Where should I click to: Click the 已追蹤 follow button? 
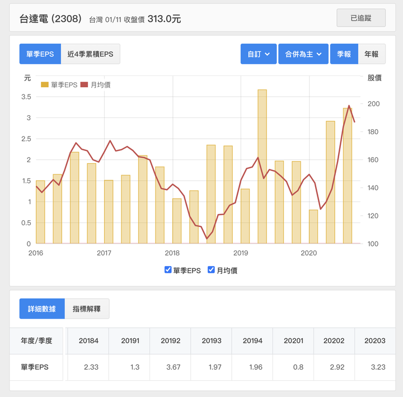361,18
